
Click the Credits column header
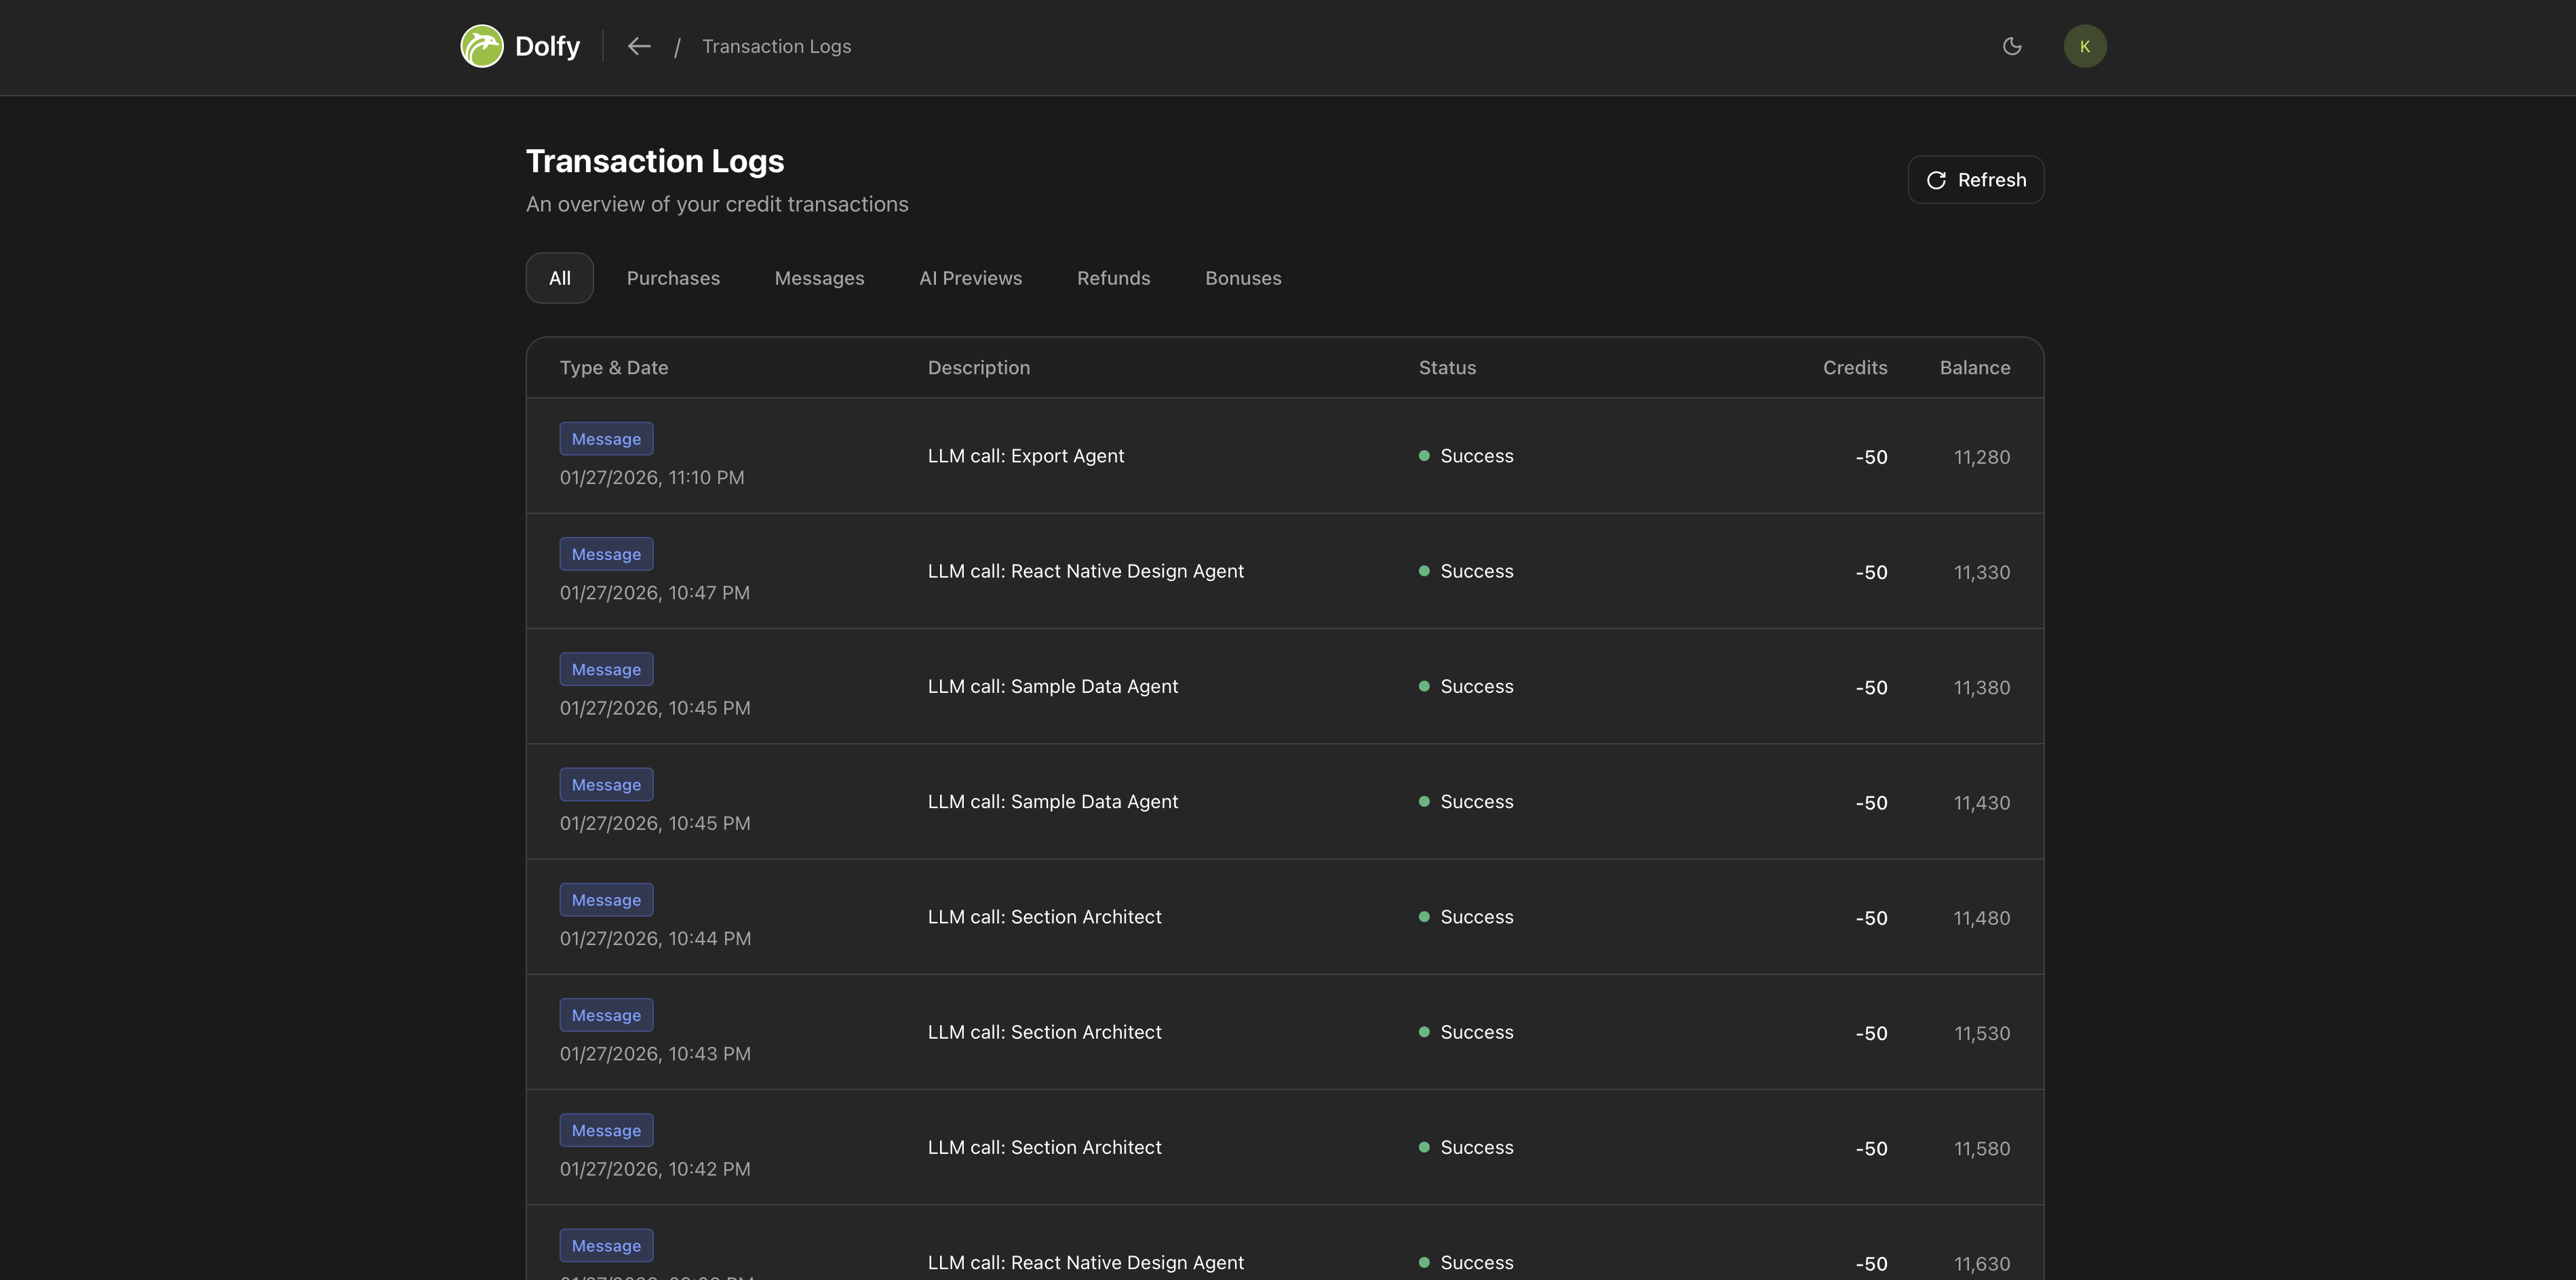tap(1854, 367)
